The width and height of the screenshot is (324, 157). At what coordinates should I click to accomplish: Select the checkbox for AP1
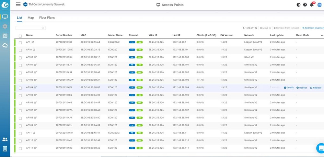20,42
